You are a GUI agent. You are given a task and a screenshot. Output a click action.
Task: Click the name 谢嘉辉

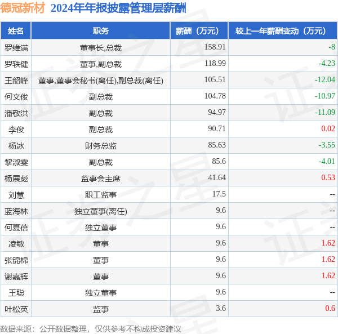(x=16, y=277)
